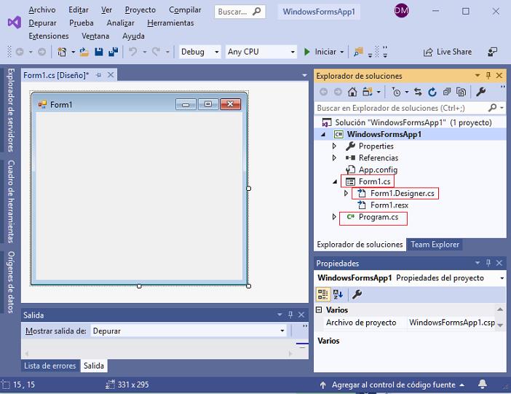The width and height of the screenshot is (511, 394).
Task: Open the Debug configuration dropdown
Action: tap(216, 52)
